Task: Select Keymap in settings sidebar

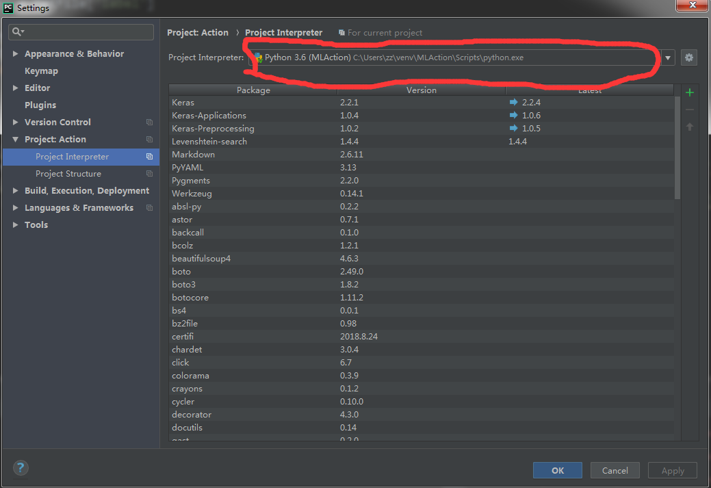Action: coord(41,70)
